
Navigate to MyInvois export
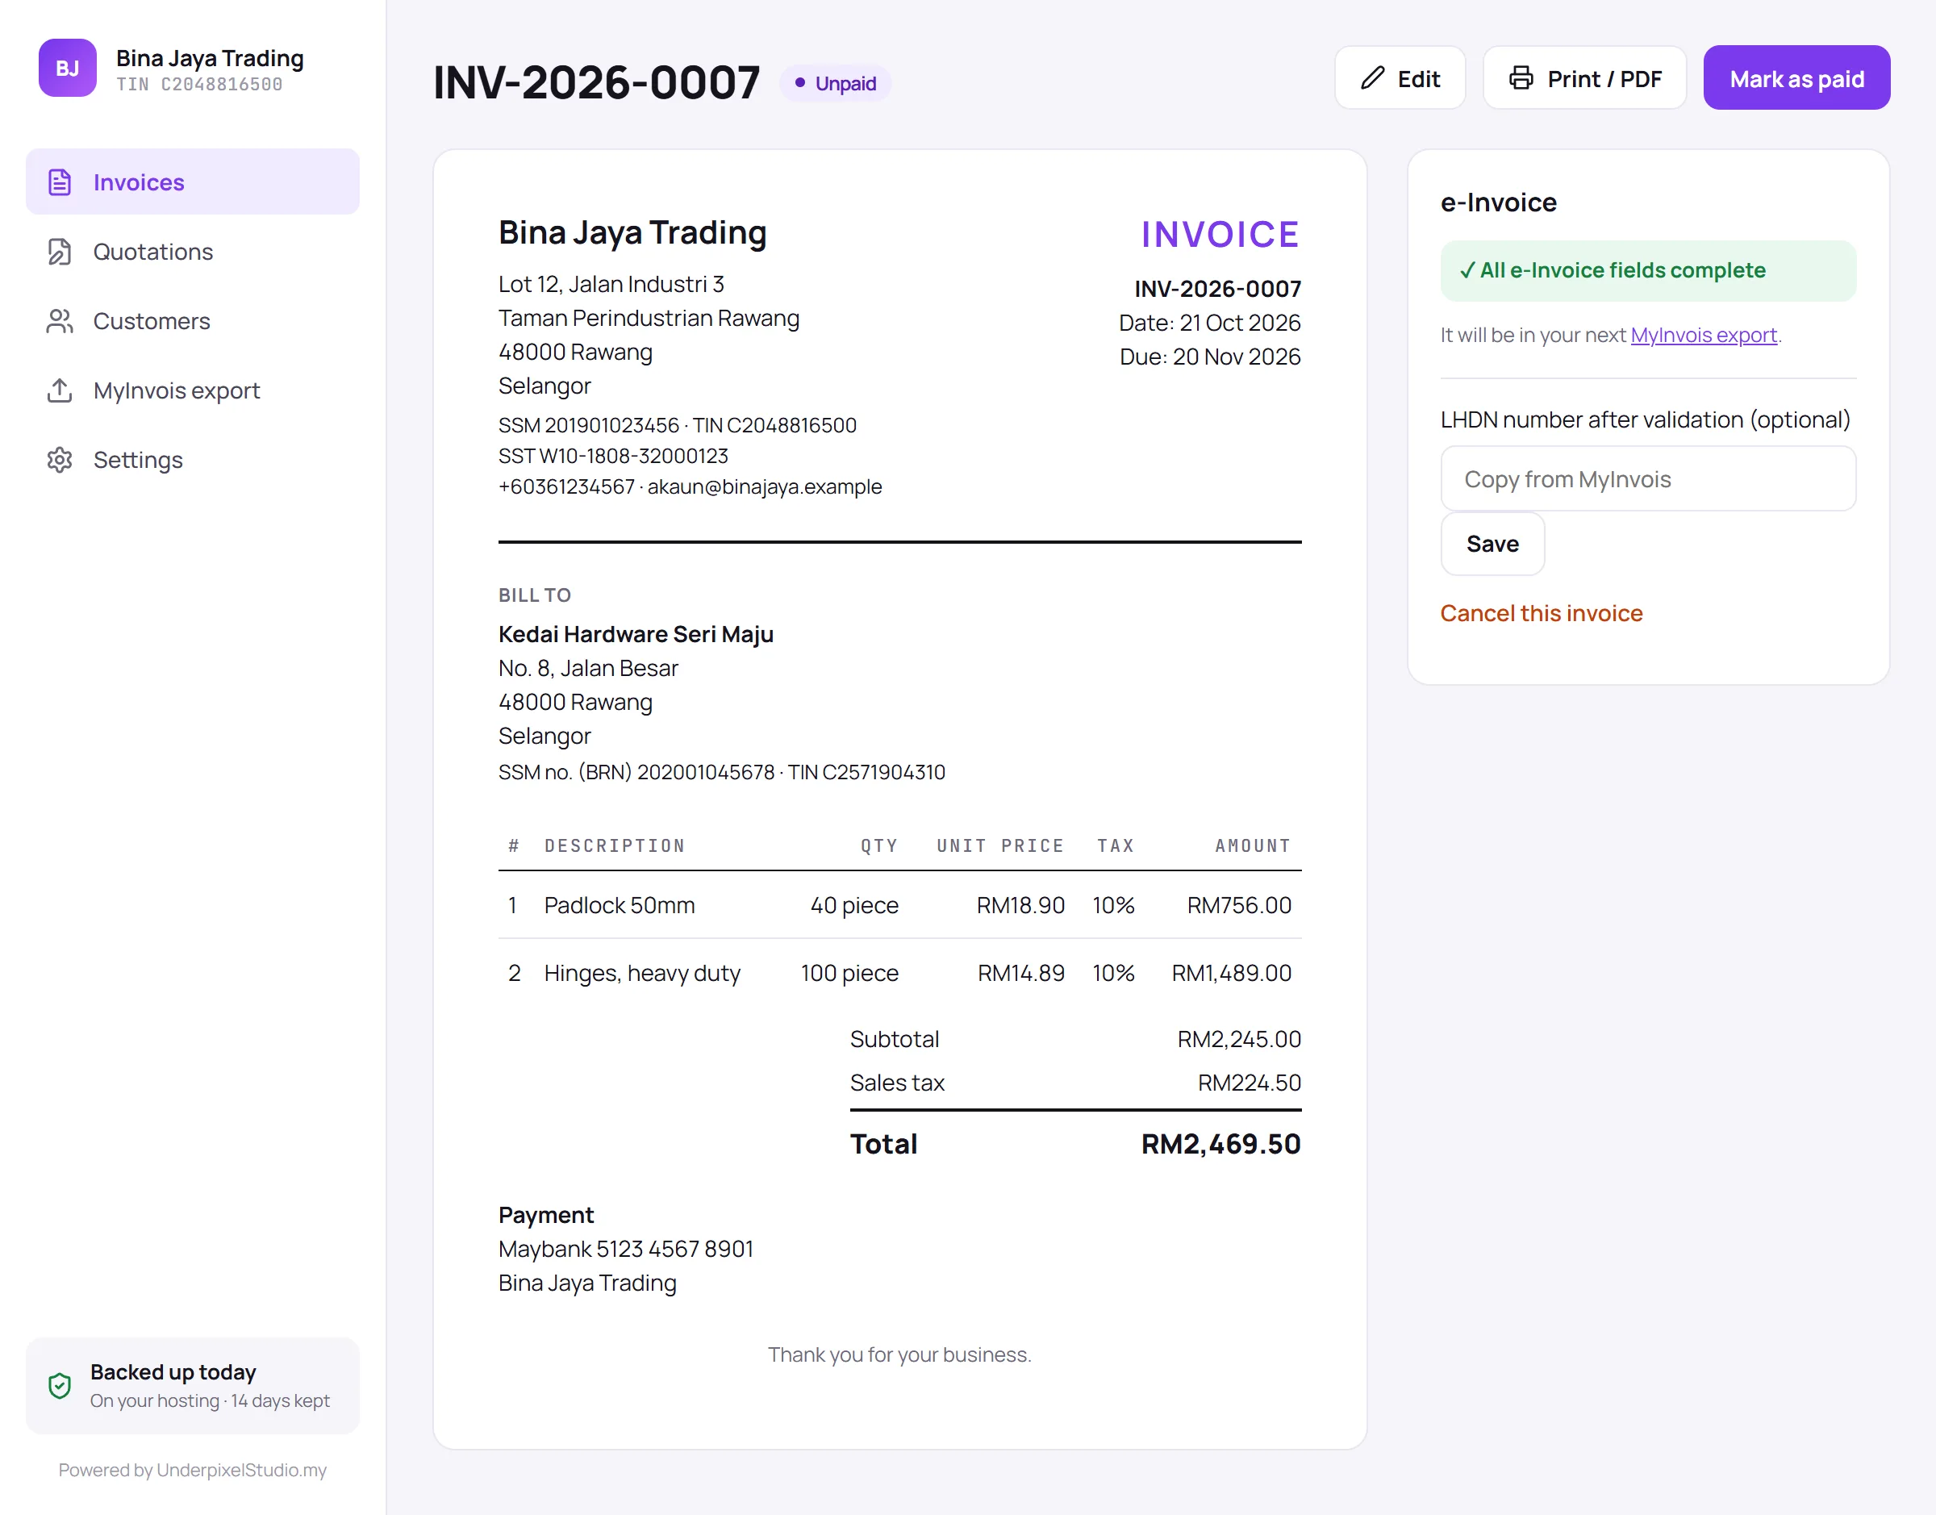(193, 390)
